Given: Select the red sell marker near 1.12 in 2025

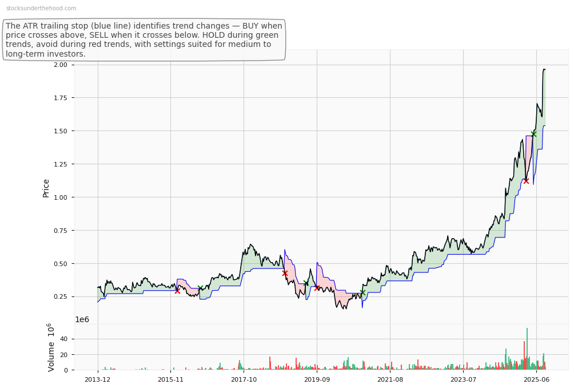Looking at the screenshot, I should point(526,181).
